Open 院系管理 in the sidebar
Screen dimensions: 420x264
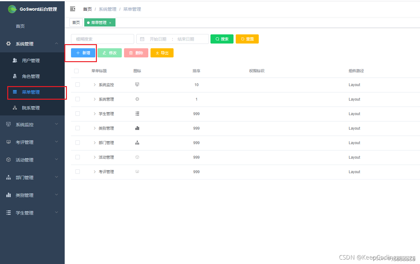32,108
